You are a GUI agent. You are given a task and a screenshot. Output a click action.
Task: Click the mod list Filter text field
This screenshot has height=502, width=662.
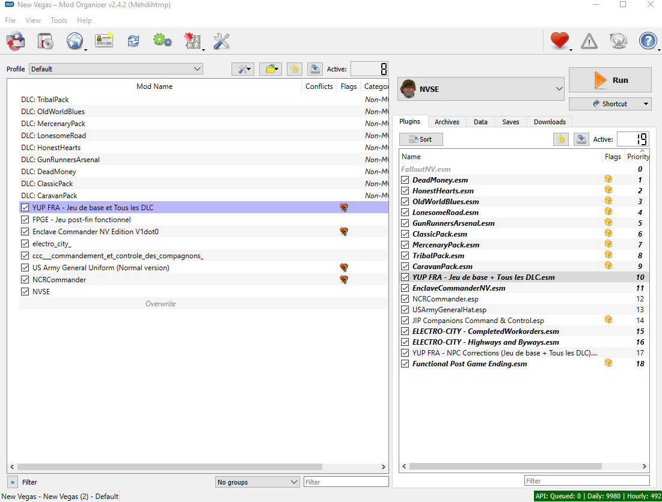[346, 482]
